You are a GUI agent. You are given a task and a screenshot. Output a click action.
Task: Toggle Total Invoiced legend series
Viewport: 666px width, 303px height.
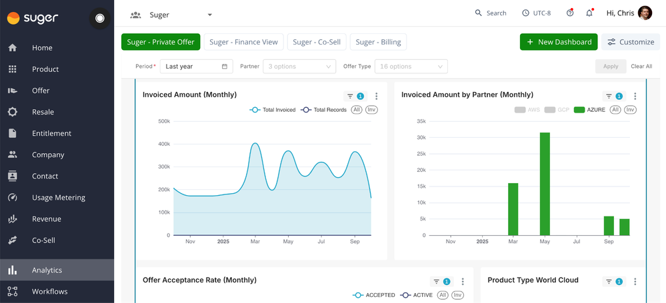click(273, 109)
